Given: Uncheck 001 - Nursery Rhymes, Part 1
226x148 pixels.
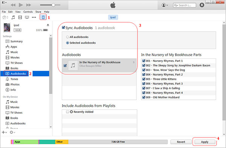Looking at the screenshot, I should coord(144,61).
